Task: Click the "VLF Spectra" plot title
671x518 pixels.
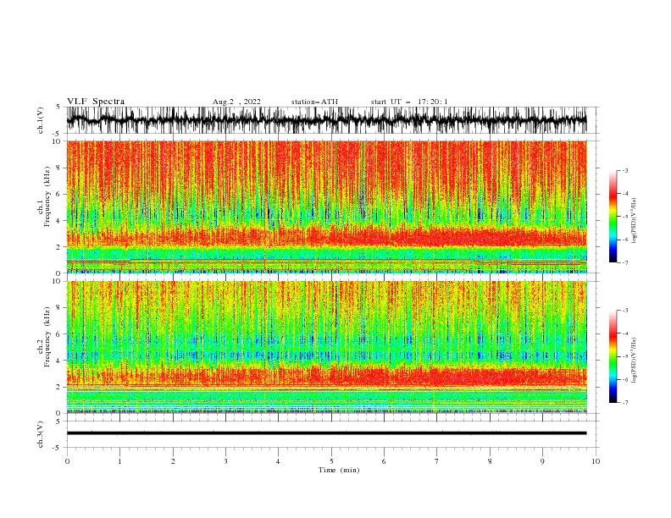Action: [x=96, y=102]
